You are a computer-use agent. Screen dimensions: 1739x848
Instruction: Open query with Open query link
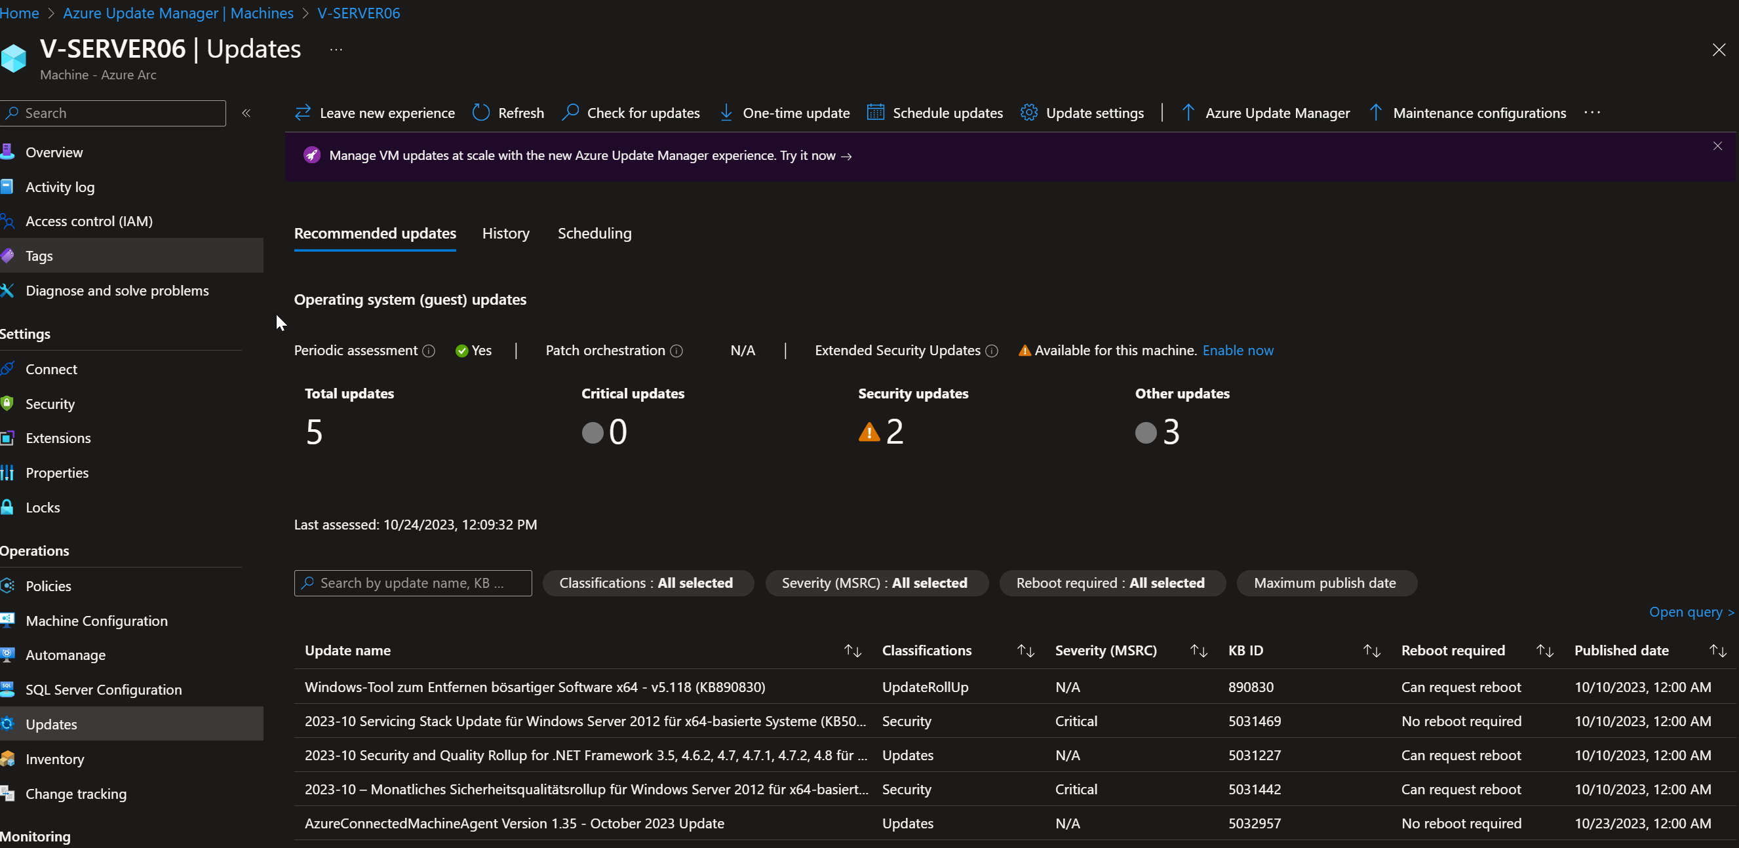point(1689,611)
